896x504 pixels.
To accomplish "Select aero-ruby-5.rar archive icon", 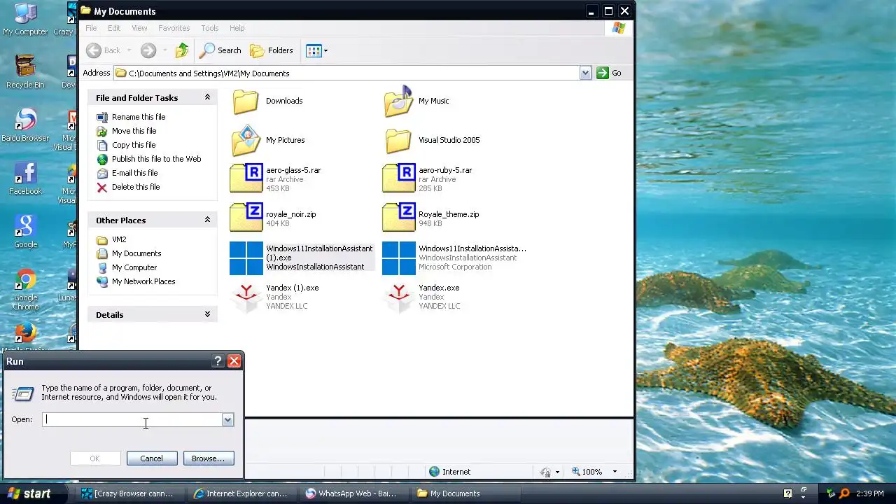I will click(398, 178).
